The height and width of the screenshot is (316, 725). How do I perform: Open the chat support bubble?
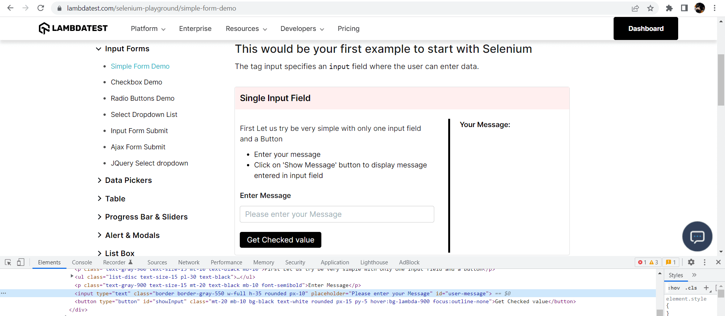[x=697, y=236]
